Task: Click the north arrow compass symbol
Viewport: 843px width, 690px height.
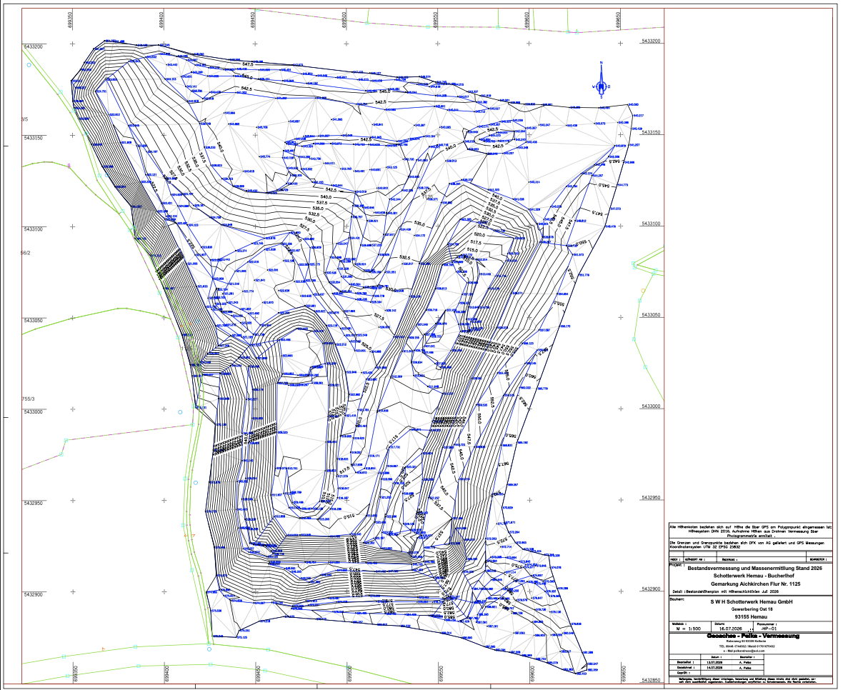Action: tap(601, 81)
